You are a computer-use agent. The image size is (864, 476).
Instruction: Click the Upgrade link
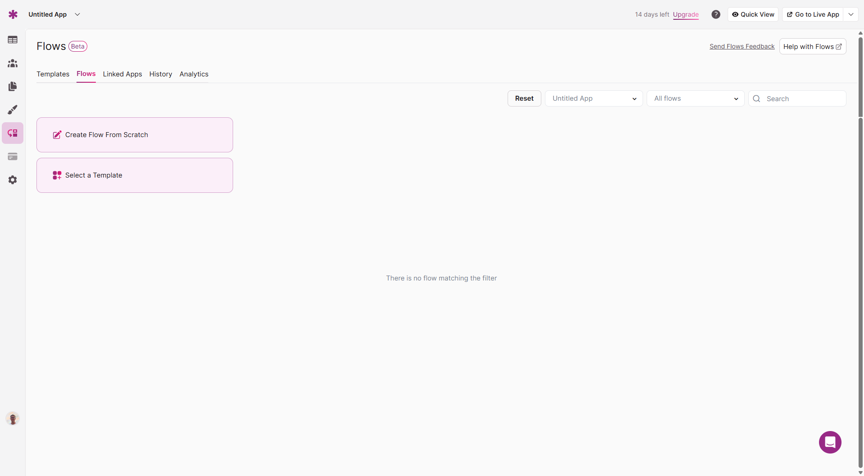point(685,14)
